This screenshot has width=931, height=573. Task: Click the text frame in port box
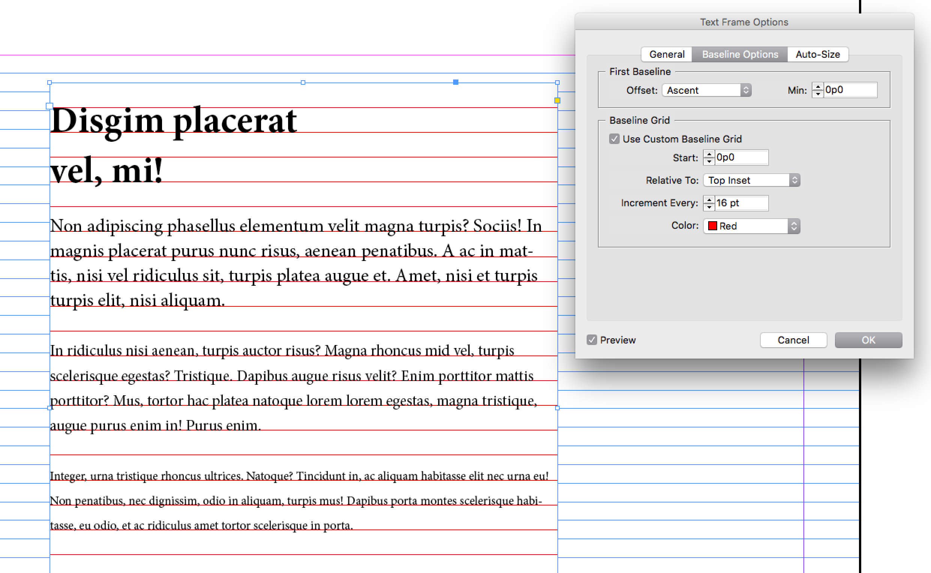[x=49, y=106]
